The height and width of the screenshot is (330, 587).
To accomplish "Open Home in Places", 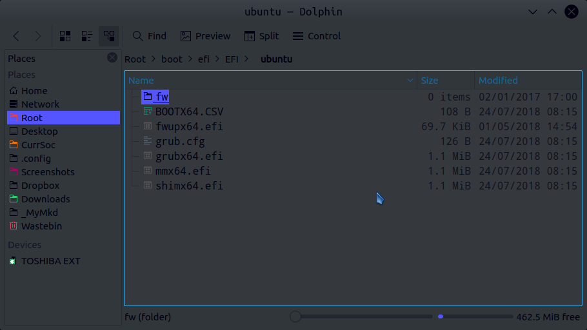I will (x=63, y=91).
